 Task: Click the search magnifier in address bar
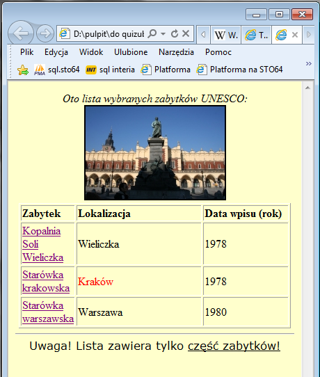152,33
